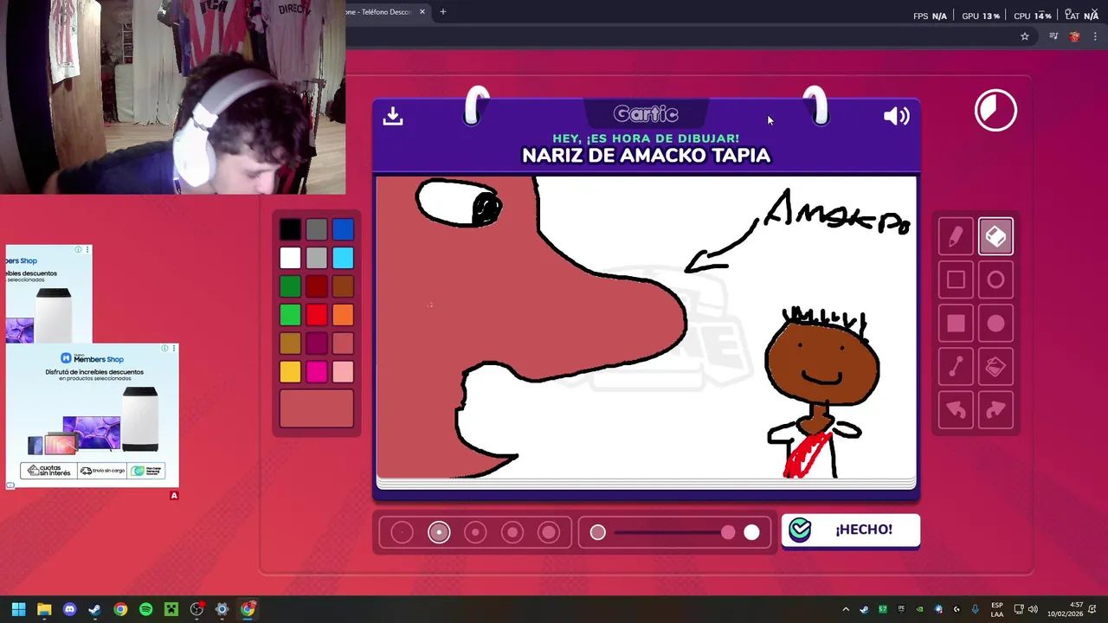Select the smallest brush size
Screen dimensions: 1108x623
tap(402, 532)
